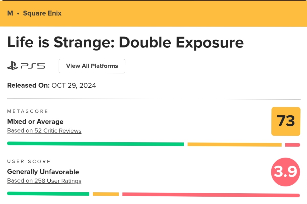307x204 pixels.
Task: Open Based on 258 User Ratings link
Action: pyautogui.click(x=44, y=181)
